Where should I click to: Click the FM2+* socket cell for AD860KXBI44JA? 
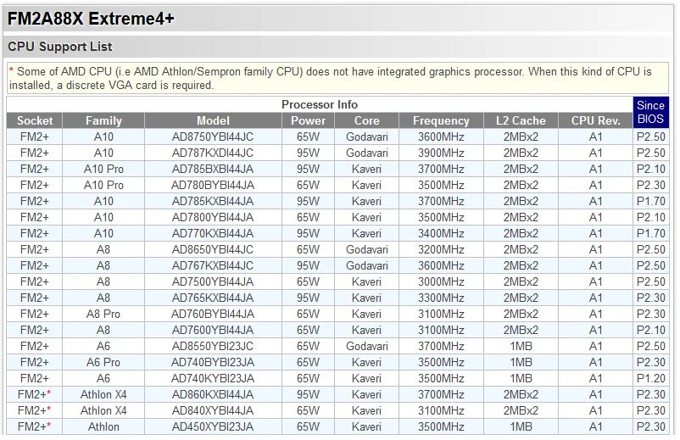(34, 394)
